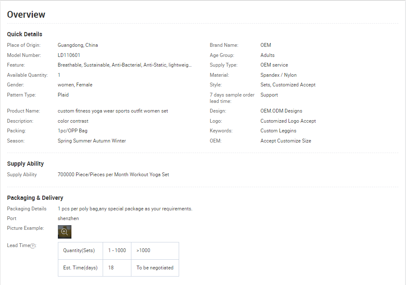Screen dimensions: 406x285
Task: Click packaging details '1 pcs per poly bag...' text
Action: click(125, 209)
